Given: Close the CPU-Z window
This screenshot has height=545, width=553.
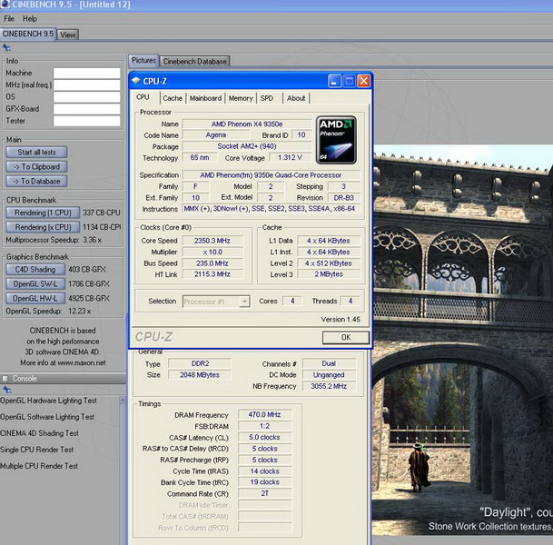Looking at the screenshot, I should 363,81.
